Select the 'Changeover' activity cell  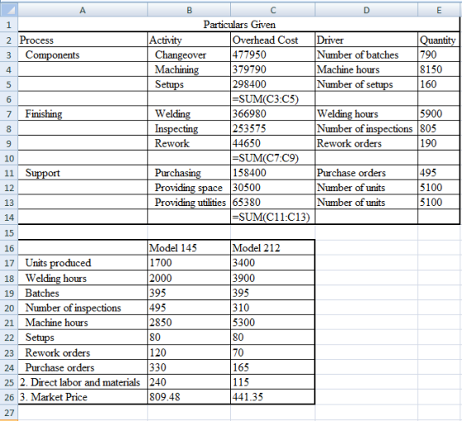(189, 54)
